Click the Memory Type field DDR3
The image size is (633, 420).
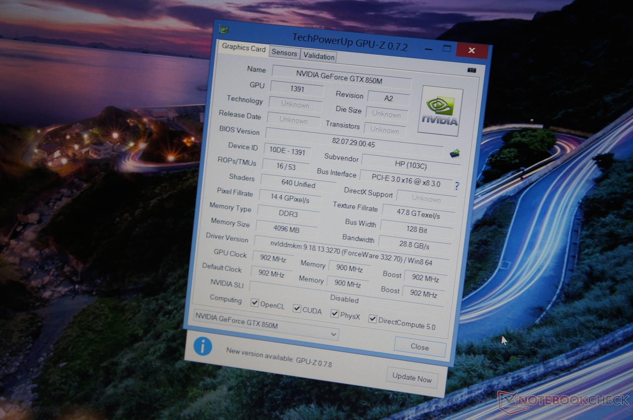(288, 214)
